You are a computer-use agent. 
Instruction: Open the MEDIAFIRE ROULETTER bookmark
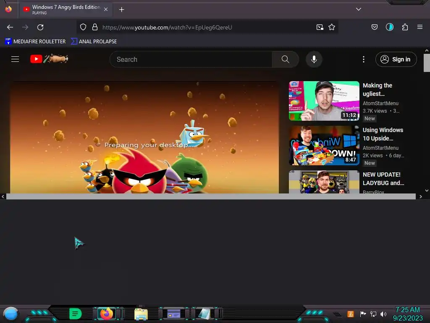35,41
